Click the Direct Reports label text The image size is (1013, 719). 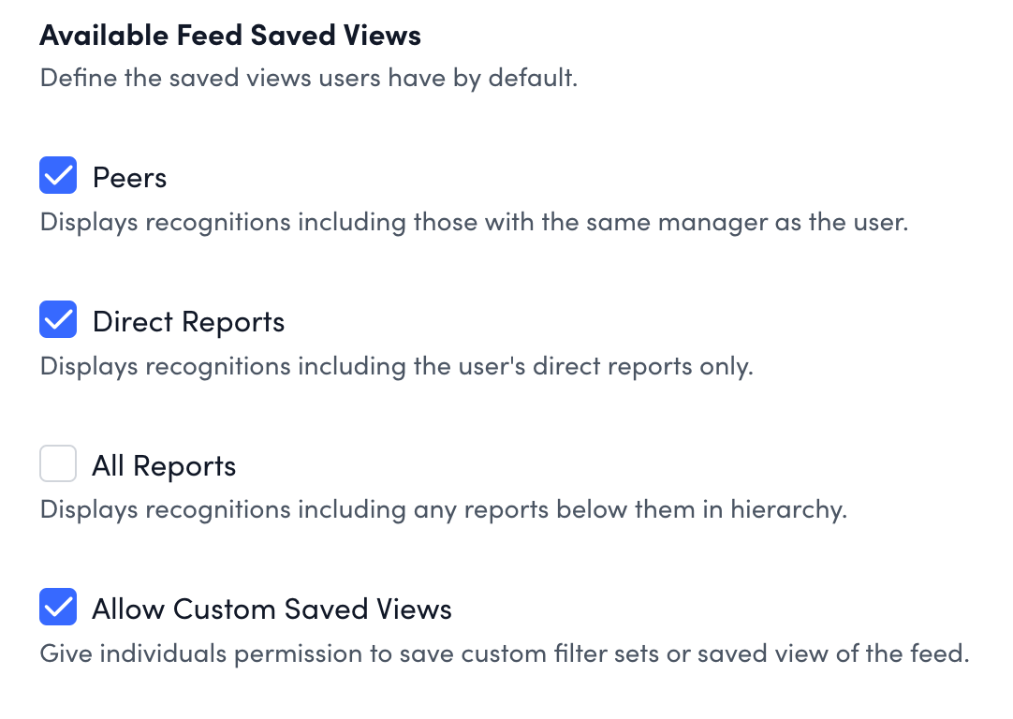point(188,322)
